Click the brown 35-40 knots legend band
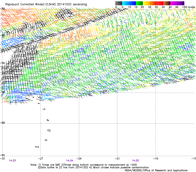 [x=167, y=3]
